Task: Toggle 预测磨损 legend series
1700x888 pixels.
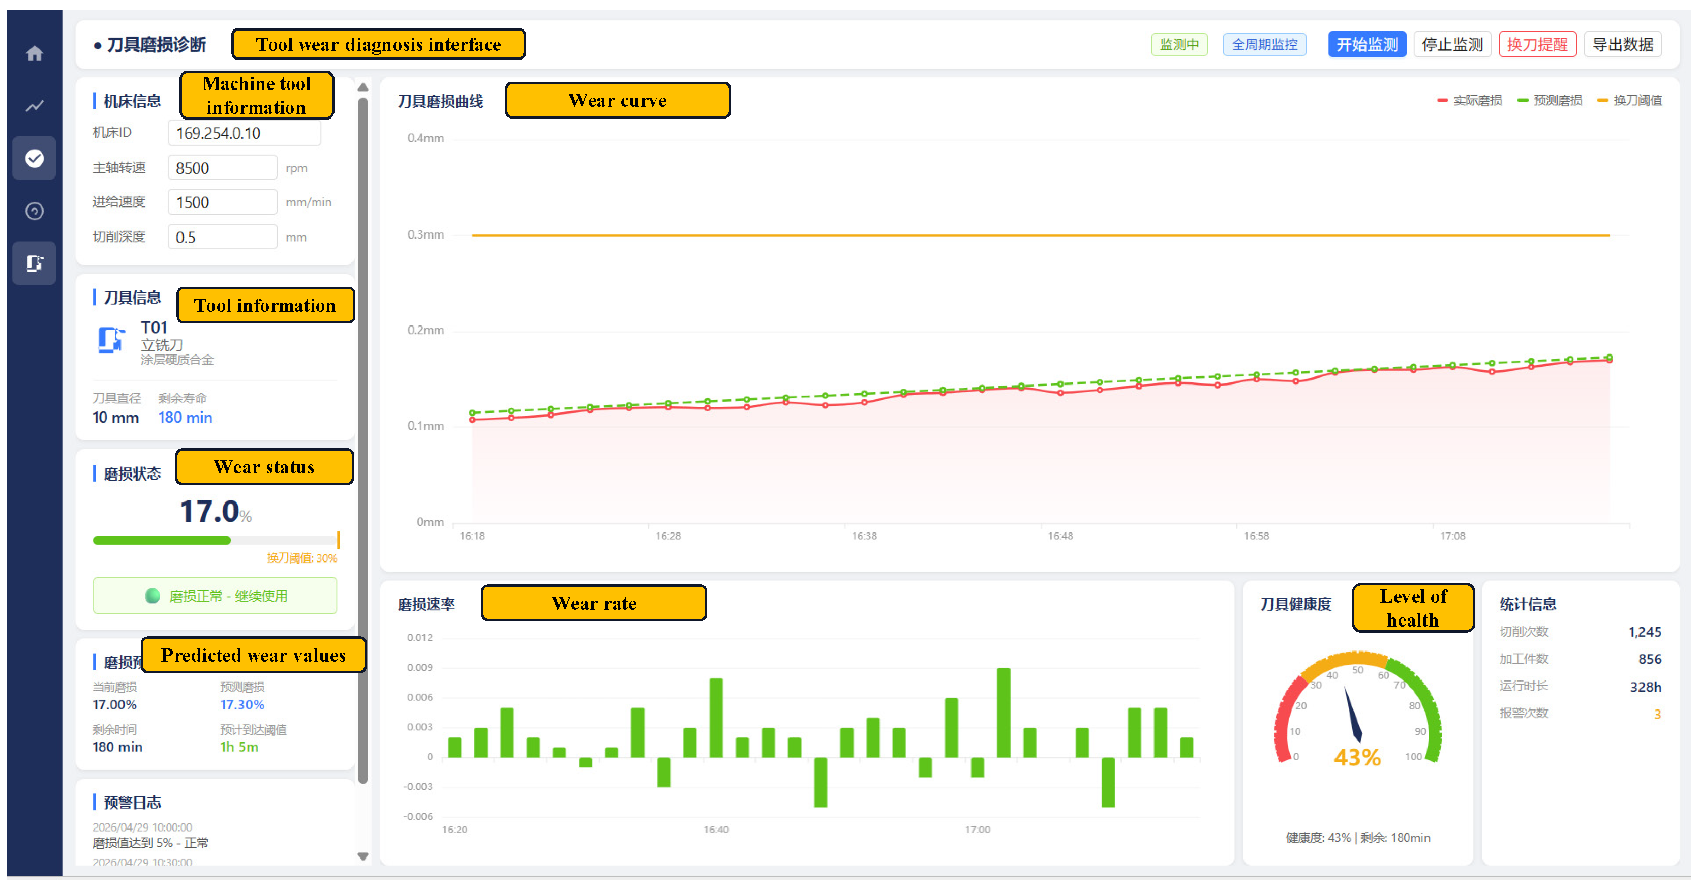Action: point(1550,100)
